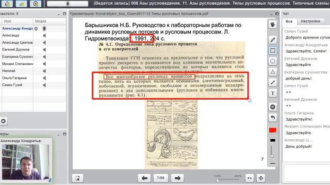Toggle speaker icon for Александр Цветков
Image resolution: width=330 pixels, height=185 pixels.
(x=44, y=43)
